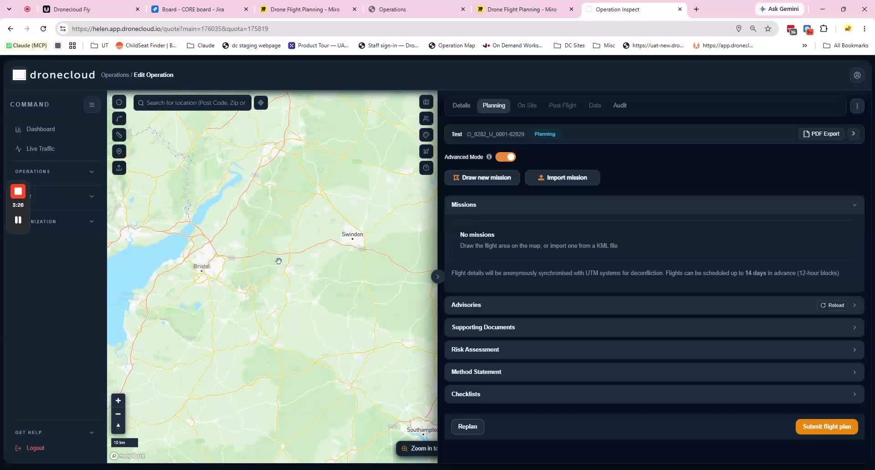Viewport: 875px width, 470px height.
Task: Click the map layers book icon
Action: 426,102
